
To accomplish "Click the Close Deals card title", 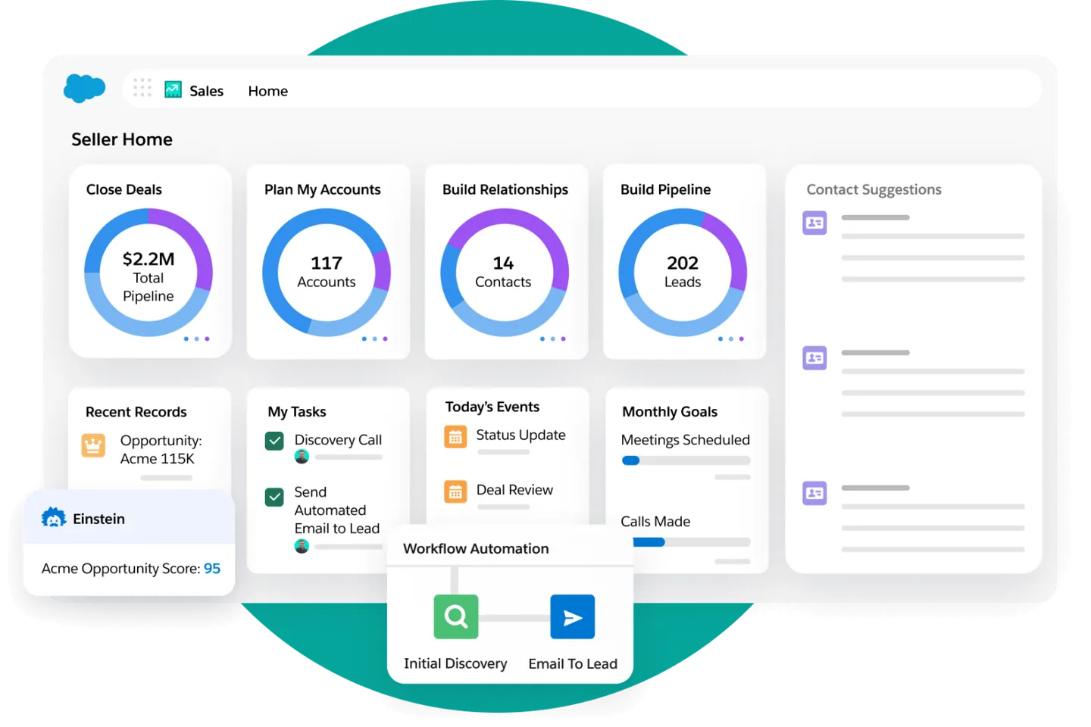I will (124, 189).
